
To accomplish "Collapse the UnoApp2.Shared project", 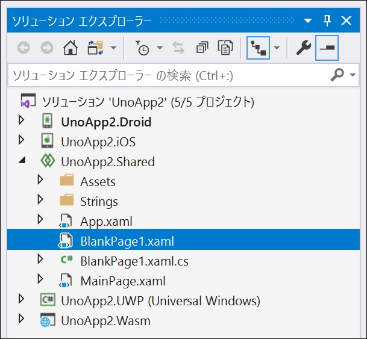I will pos(22,160).
